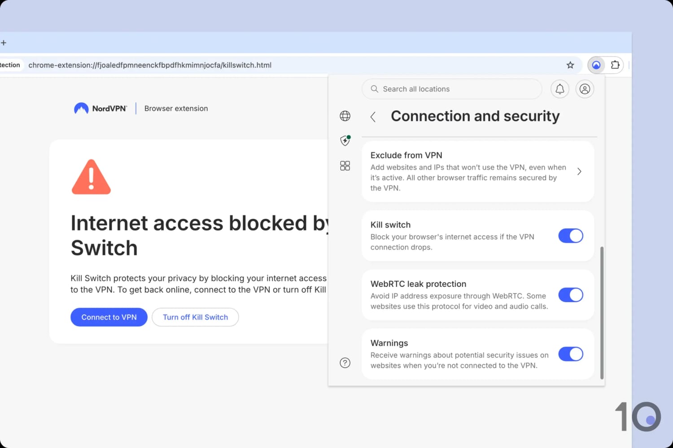Go back from Connection and security
The height and width of the screenshot is (448, 673).
[373, 117]
